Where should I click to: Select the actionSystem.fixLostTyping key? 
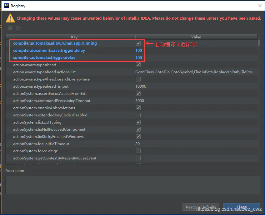(x=37, y=122)
